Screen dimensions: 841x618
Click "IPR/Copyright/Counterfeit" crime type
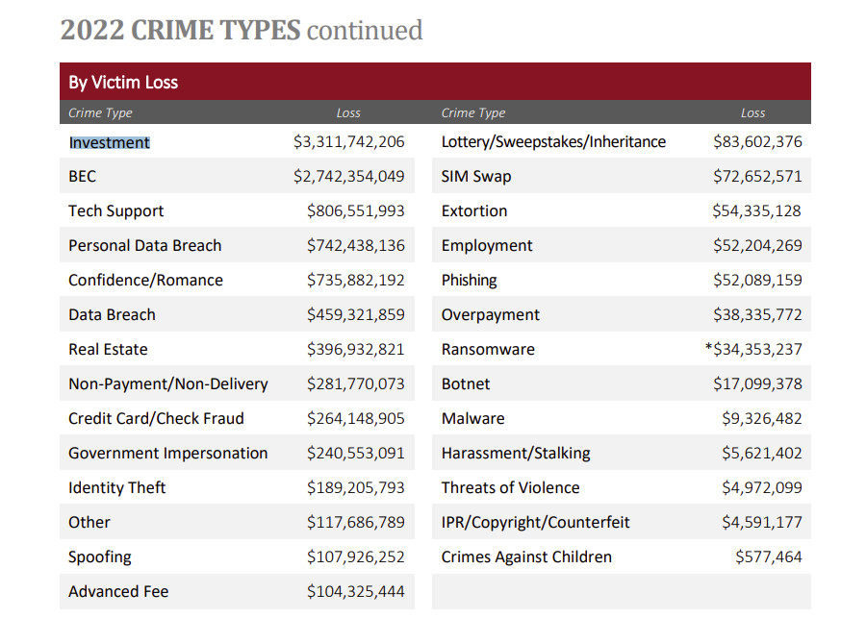pos(535,523)
